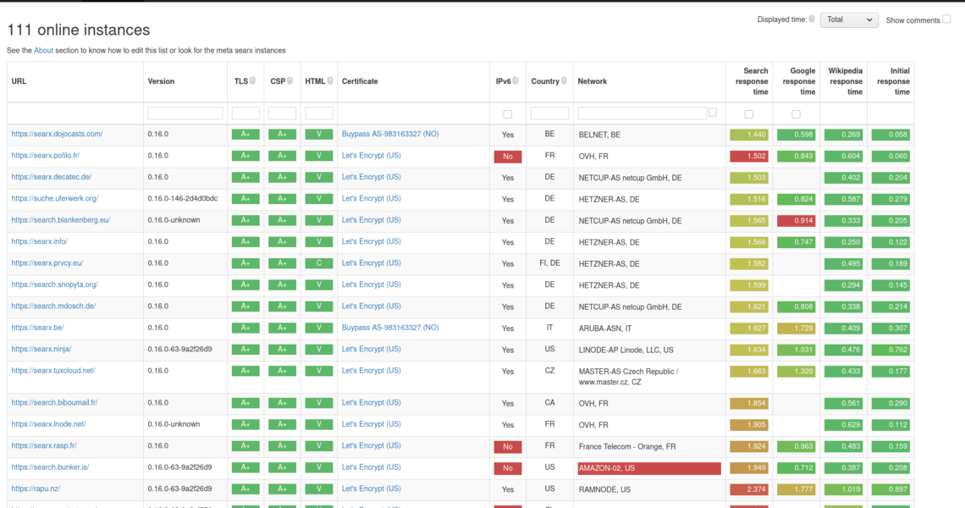Click the help icon next to CSP header

coord(289,81)
